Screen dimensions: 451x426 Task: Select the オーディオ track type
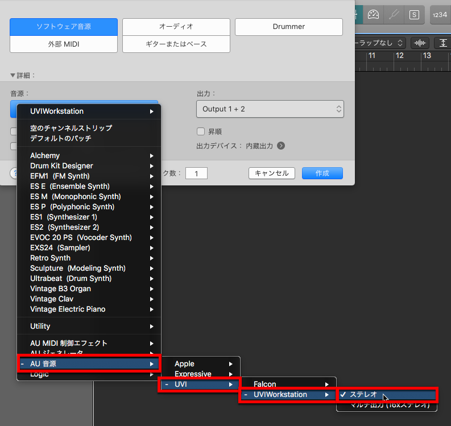[x=176, y=27]
